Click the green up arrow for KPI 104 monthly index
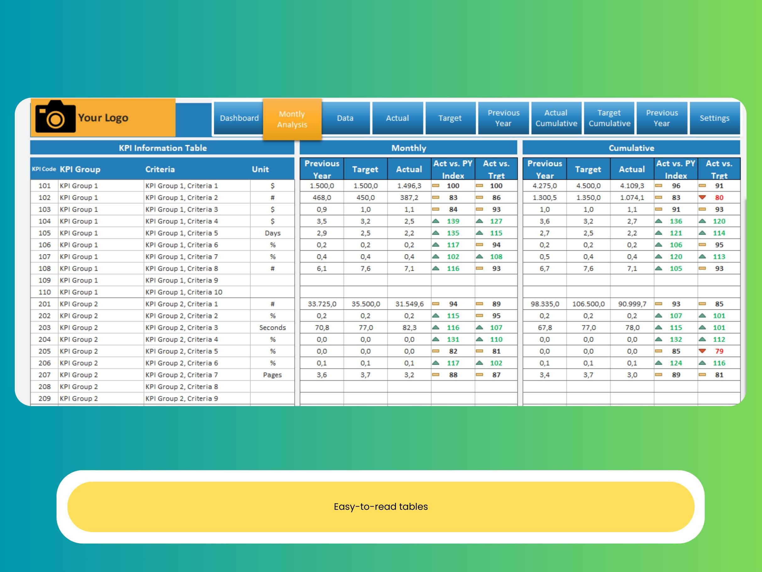The width and height of the screenshot is (762, 572). tap(437, 221)
